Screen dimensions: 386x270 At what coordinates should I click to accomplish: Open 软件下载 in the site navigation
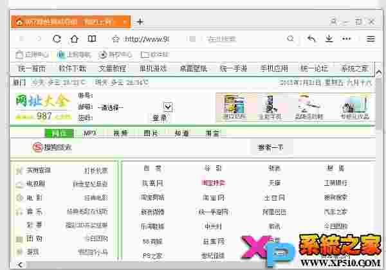(x=72, y=68)
